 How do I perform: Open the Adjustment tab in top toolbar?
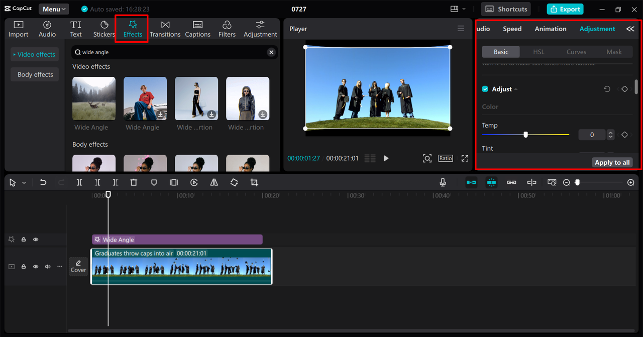(x=260, y=29)
